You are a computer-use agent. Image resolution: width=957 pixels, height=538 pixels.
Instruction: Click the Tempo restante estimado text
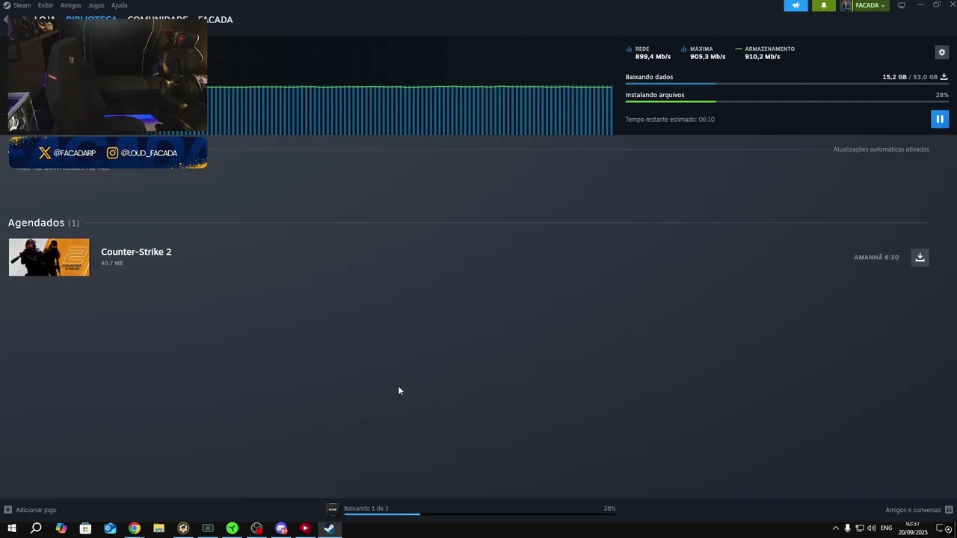coord(670,120)
